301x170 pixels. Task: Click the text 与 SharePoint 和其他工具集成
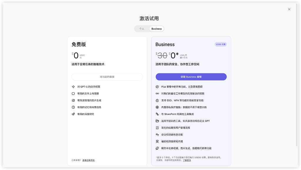(177, 114)
